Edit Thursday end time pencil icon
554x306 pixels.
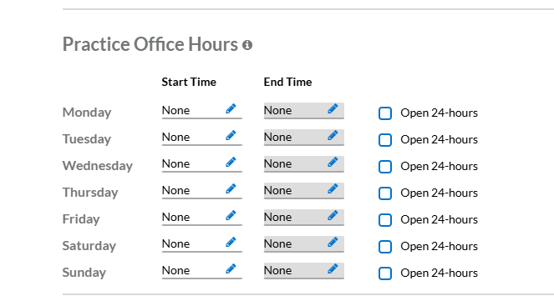coord(333,189)
